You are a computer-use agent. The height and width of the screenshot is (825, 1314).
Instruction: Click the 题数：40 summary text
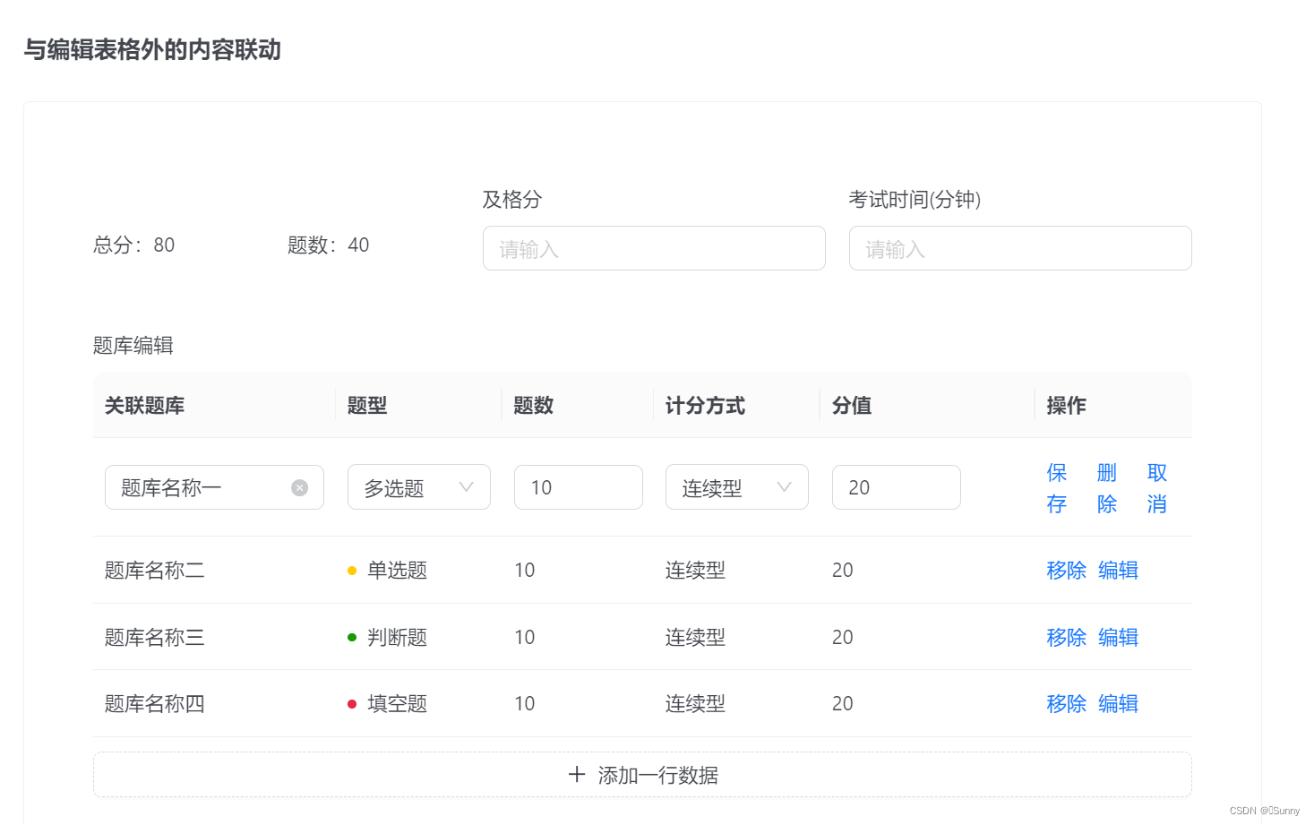pyautogui.click(x=328, y=245)
